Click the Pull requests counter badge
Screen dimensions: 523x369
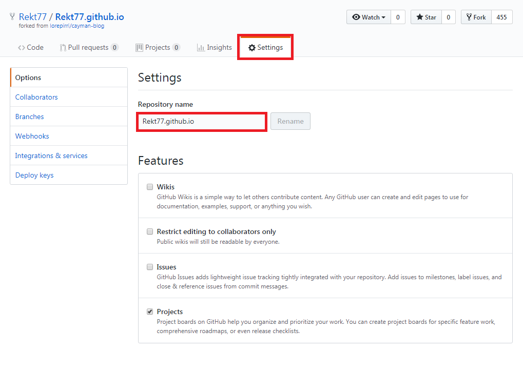(114, 47)
